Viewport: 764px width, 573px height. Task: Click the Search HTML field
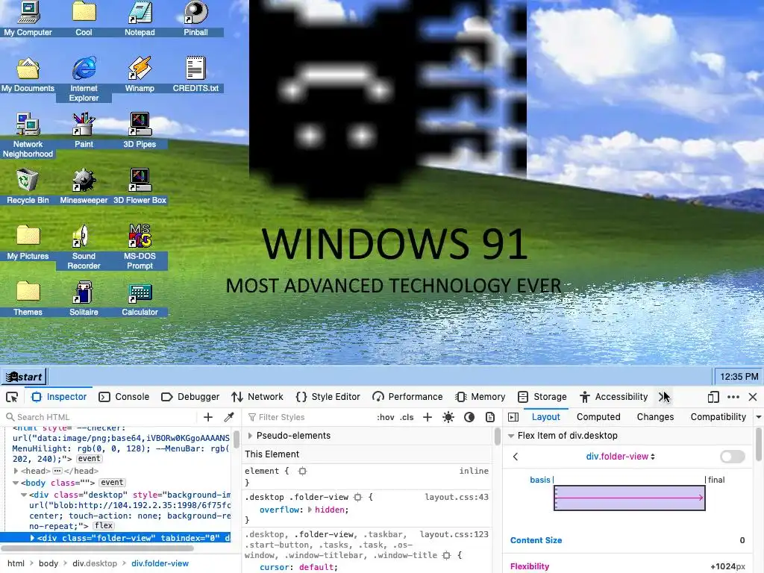tap(100, 417)
